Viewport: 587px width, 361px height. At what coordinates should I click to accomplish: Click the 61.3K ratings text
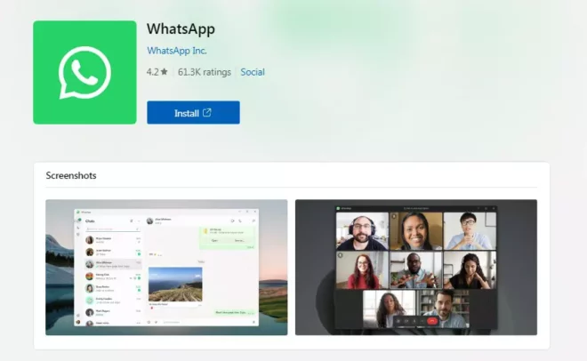(x=205, y=72)
